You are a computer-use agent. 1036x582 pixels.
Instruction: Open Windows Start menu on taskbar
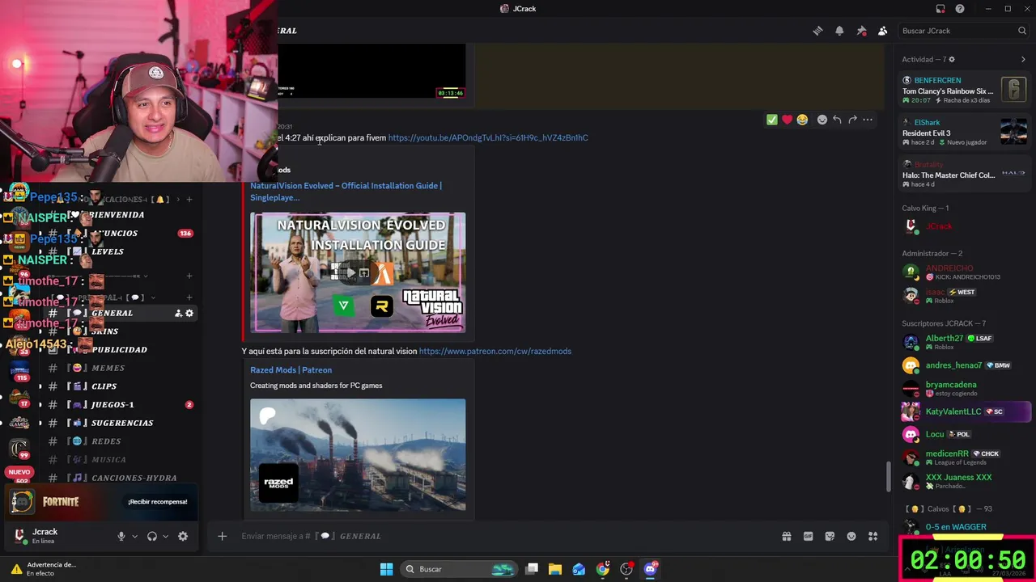click(386, 569)
